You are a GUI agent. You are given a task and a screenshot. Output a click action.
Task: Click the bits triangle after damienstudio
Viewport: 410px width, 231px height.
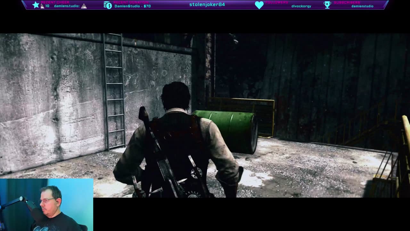point(84,6)
